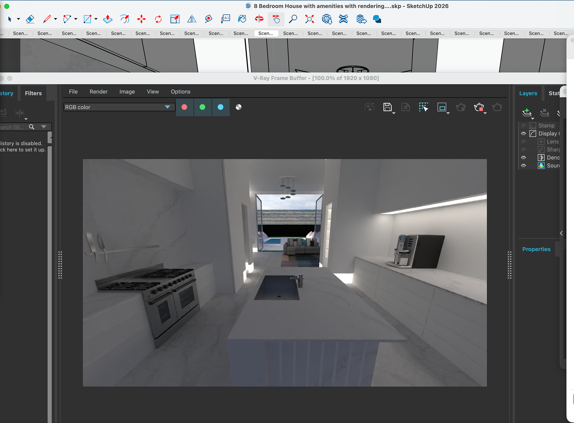
Task: Expand the search filter dropdown arrow
Action: 44,127
